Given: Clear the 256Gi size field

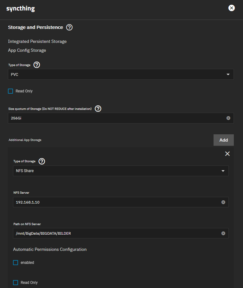Looking at the screenshot, I should pyautogui.click(x=228, y=118).
